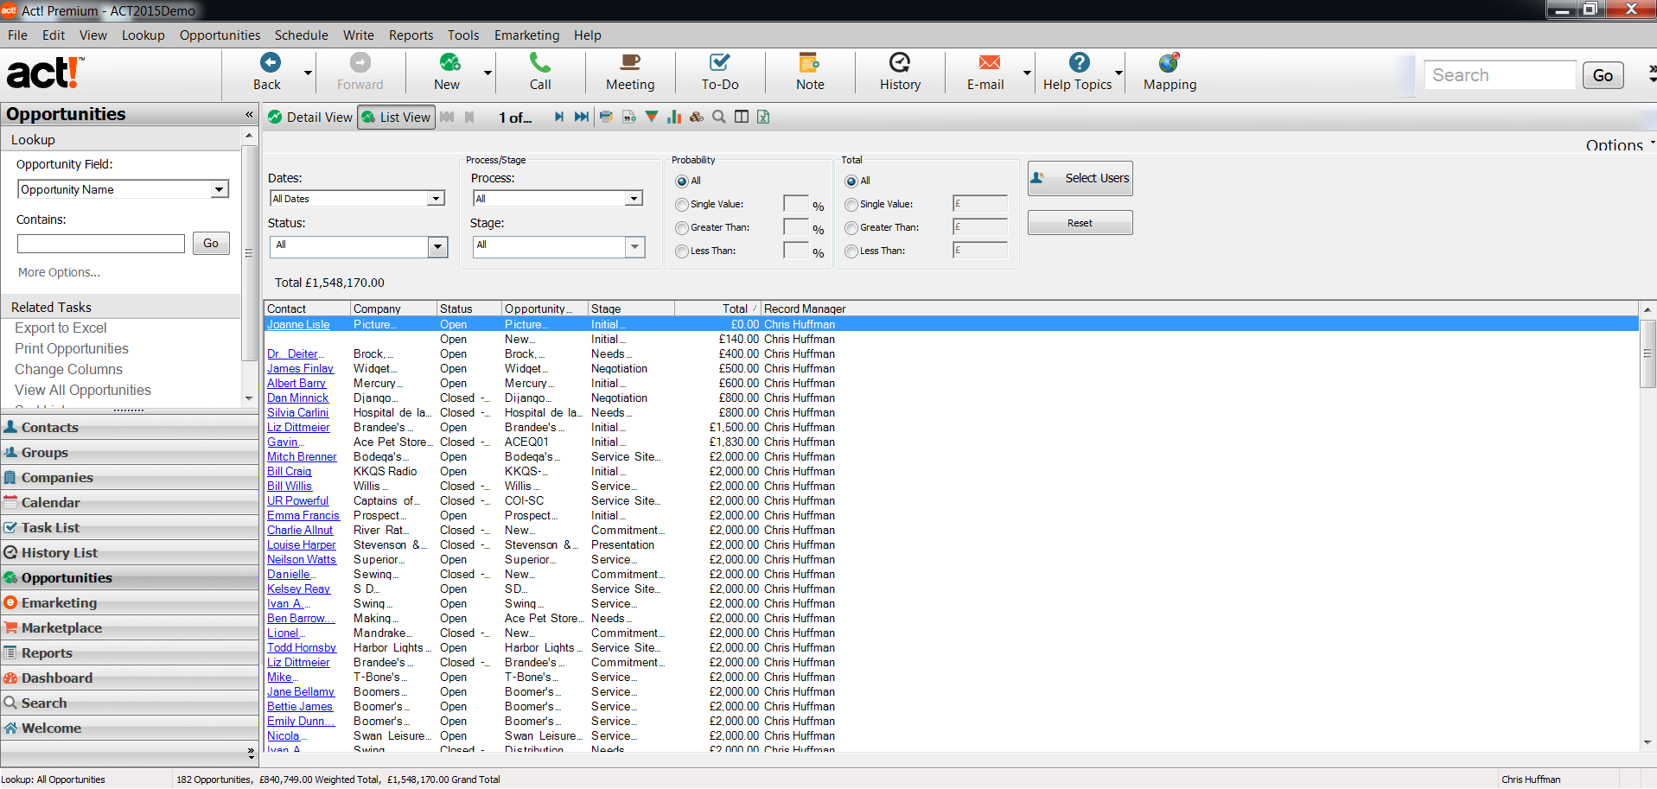Collapse the Opportunities side panel
The width and height of the screenshot is (1657, 789).
point(249,114)
